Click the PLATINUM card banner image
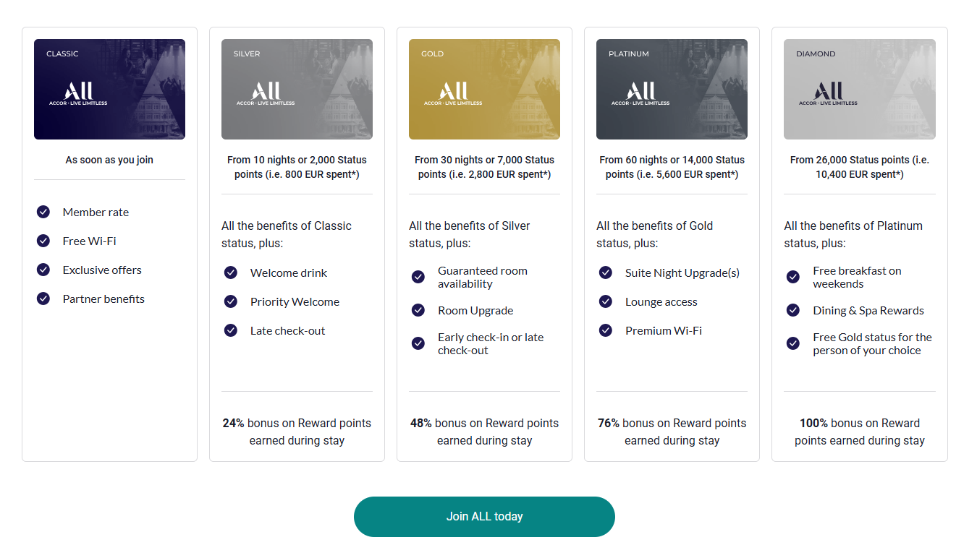The width and height of the screenshot is (977, 558). click(x=672, y=89)
